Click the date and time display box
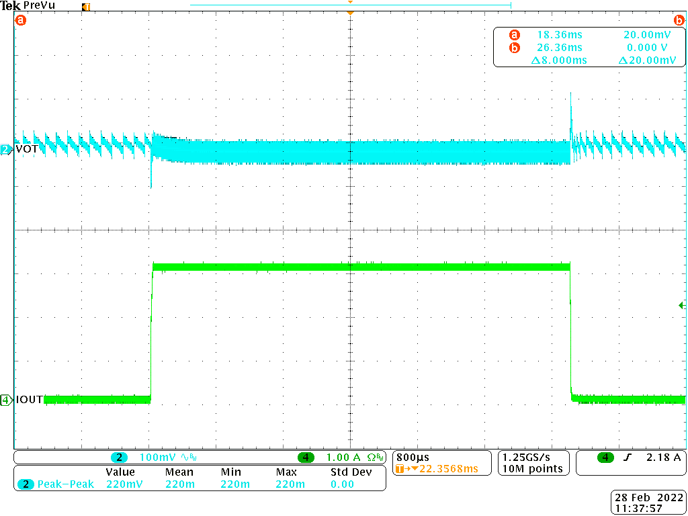The height and width of the screenshot is (516, 688). [649, 503]
